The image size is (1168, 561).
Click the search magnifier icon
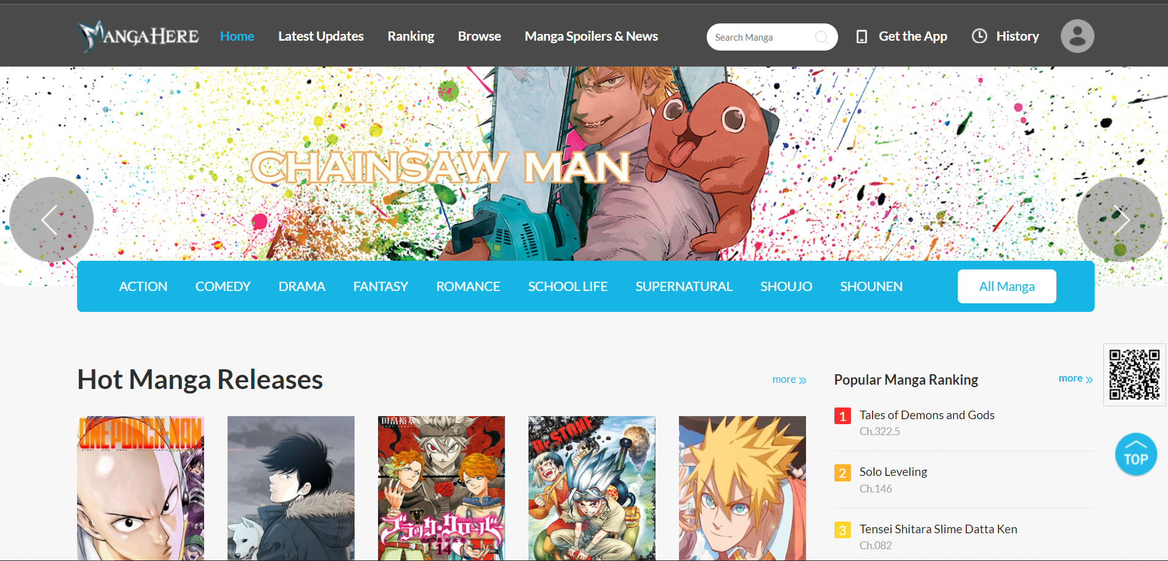click(x=821, y=37)
